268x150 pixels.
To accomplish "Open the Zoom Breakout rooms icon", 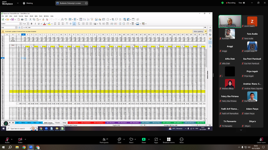I will 169,140.
